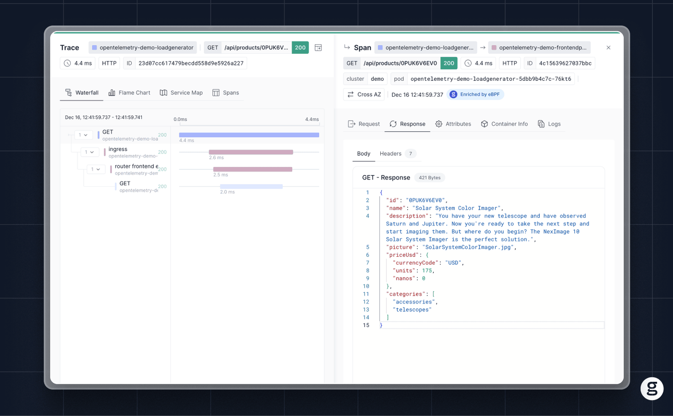Switch to the Headers sub-tab
Viewport: 673px width, 416px height.
pos(398,153)
